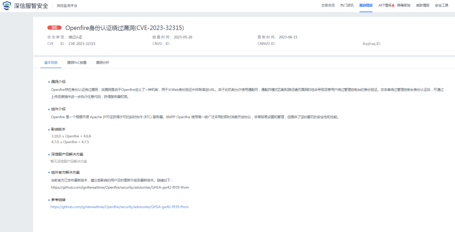This screenshot has height=232, width=455.
Task: Click the CNVD ID field label
Action: [x=162, y=44]
